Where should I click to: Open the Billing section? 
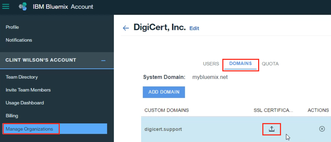coord(12,116)
